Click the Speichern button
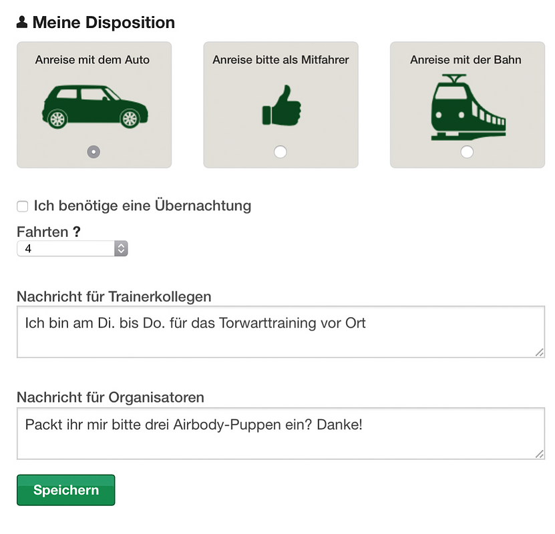555x534 pixels. pyautogui.click(x=66, y=490)
